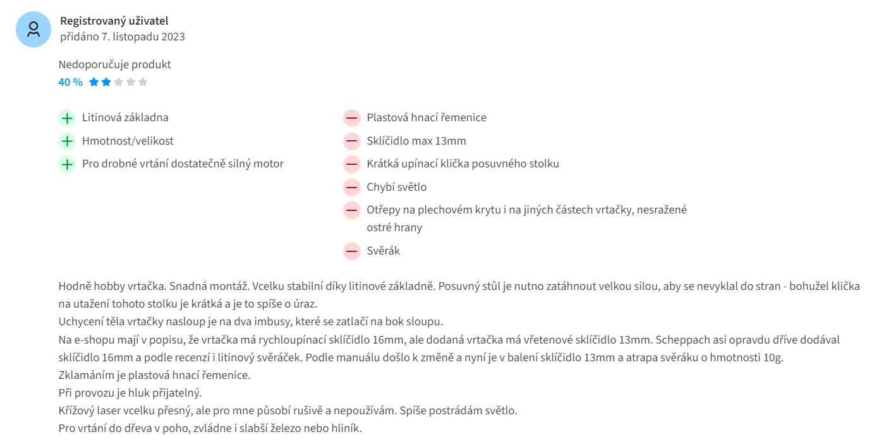879x444 pixels.
Task: Click the last gray rating star
Action: (x=143, y=82)
